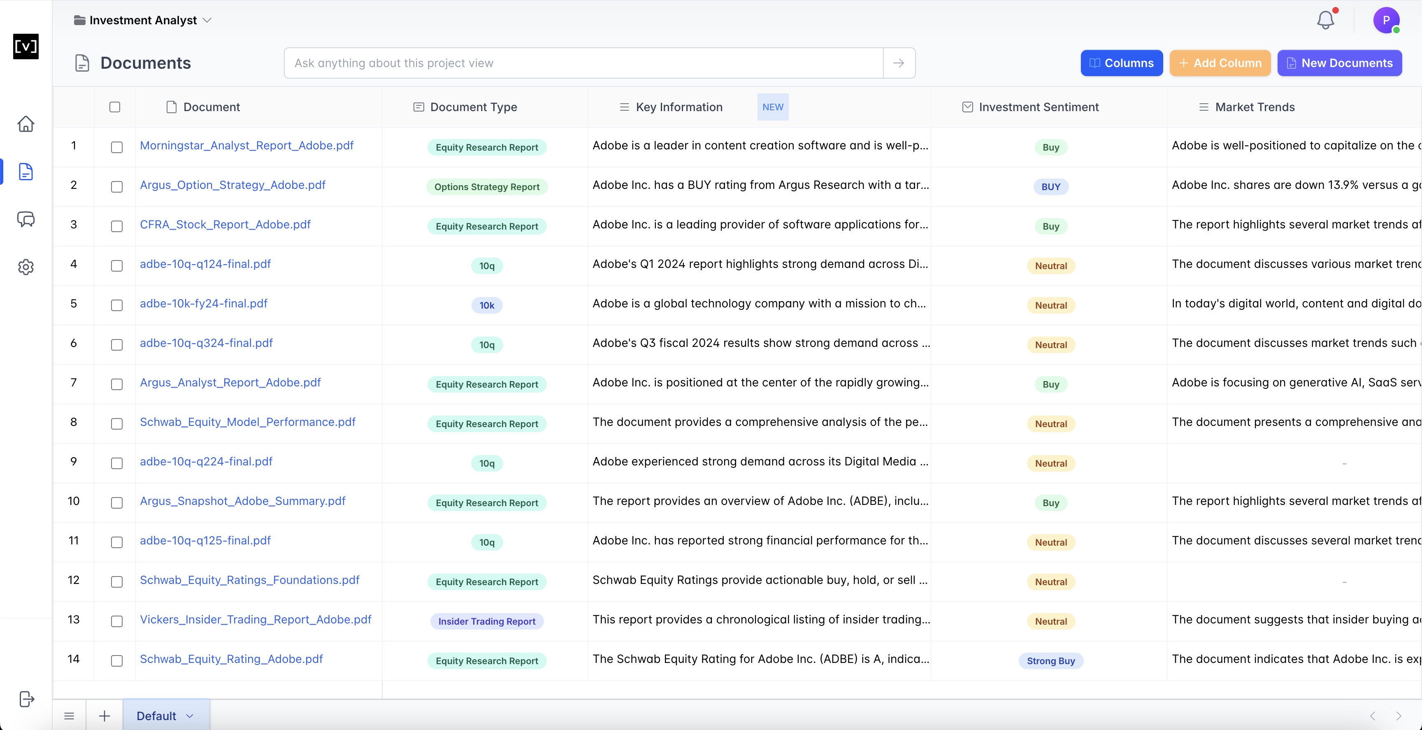Check the box for Morningstar_Analyst_Report_Adobe.pdf
Image resolution: width=1422 pixels, height=730 pixels.
point(116,147)
